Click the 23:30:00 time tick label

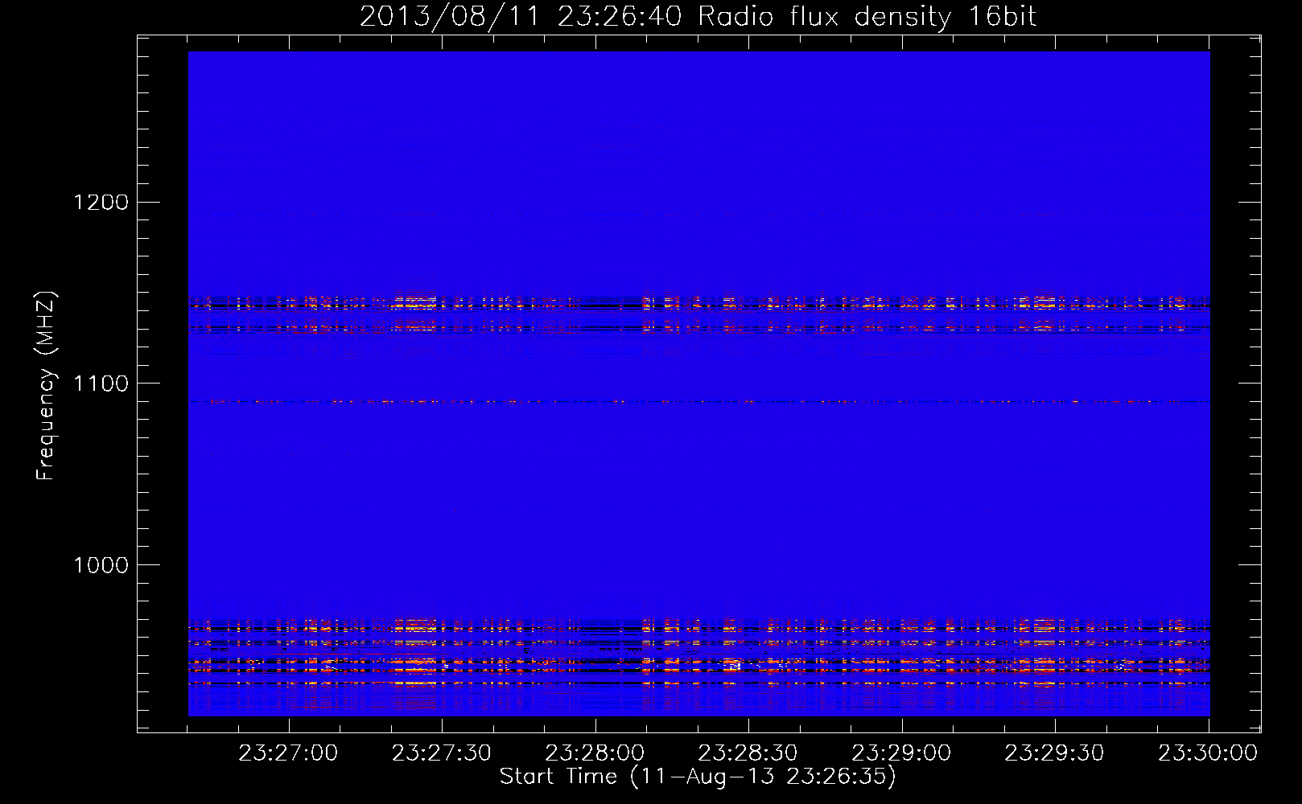tap(1208, 753)
